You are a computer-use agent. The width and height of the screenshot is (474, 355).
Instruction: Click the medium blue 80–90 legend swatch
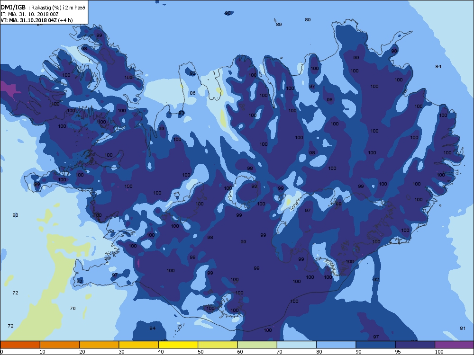click(336, 345)
